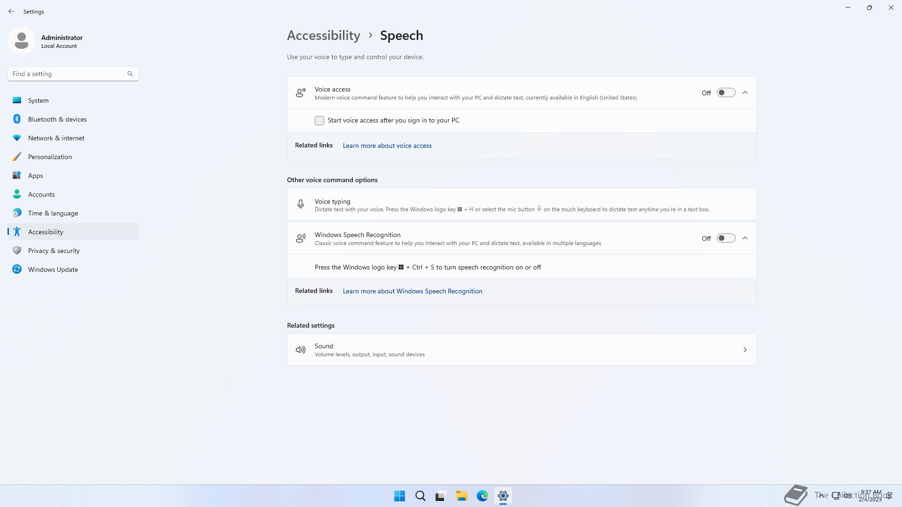The height and width of the screenshot is (507, 902).
Task: Open Learn more about Windows Speech Recognition
Action: 412,291
